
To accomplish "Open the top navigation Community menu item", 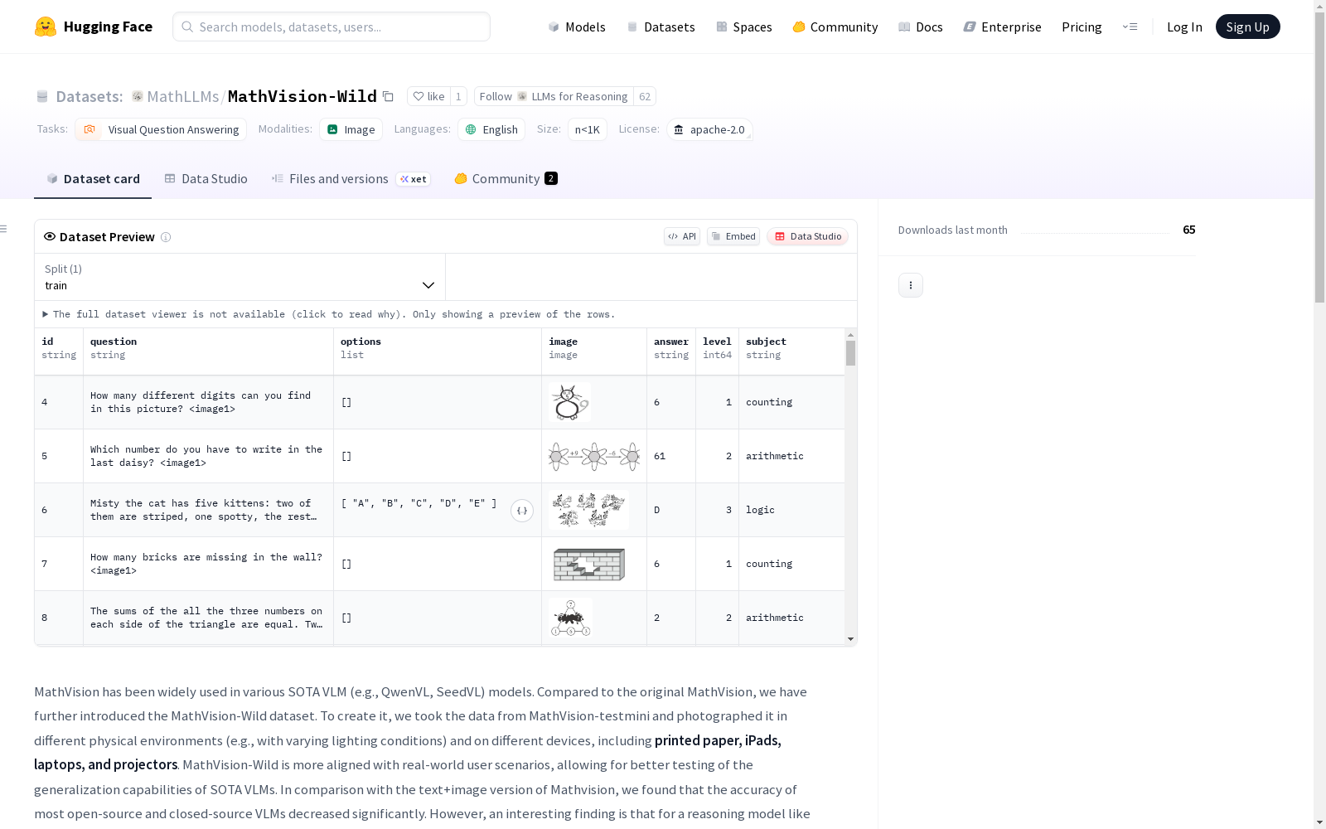I will coord(835,27).
